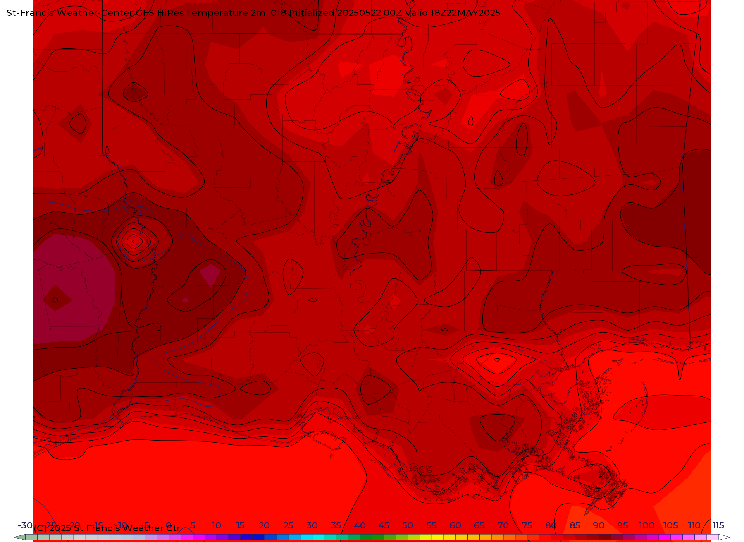Viewport: 744px width, 542px height.
Task: Click the '65' color bar label
Action: pos(479,526)
